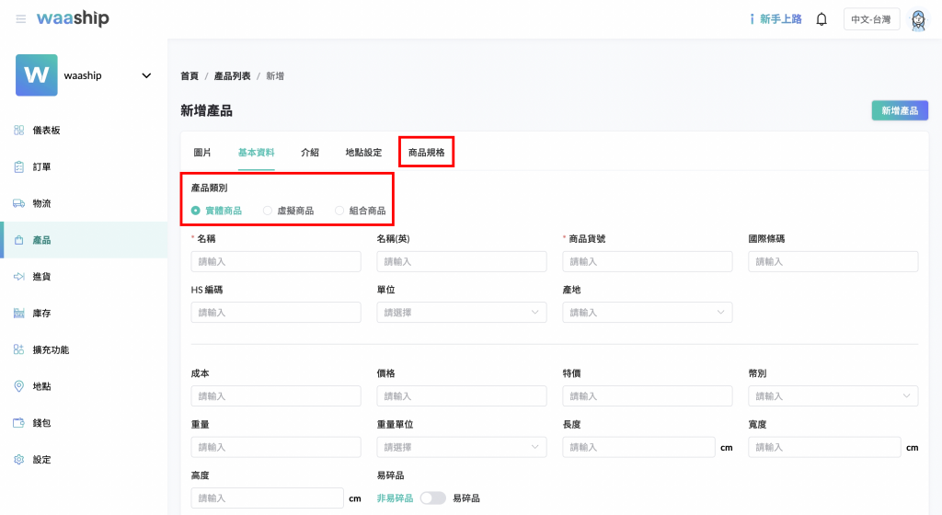Open 設定 gear icon in sidebar

[x=18, y=460]
